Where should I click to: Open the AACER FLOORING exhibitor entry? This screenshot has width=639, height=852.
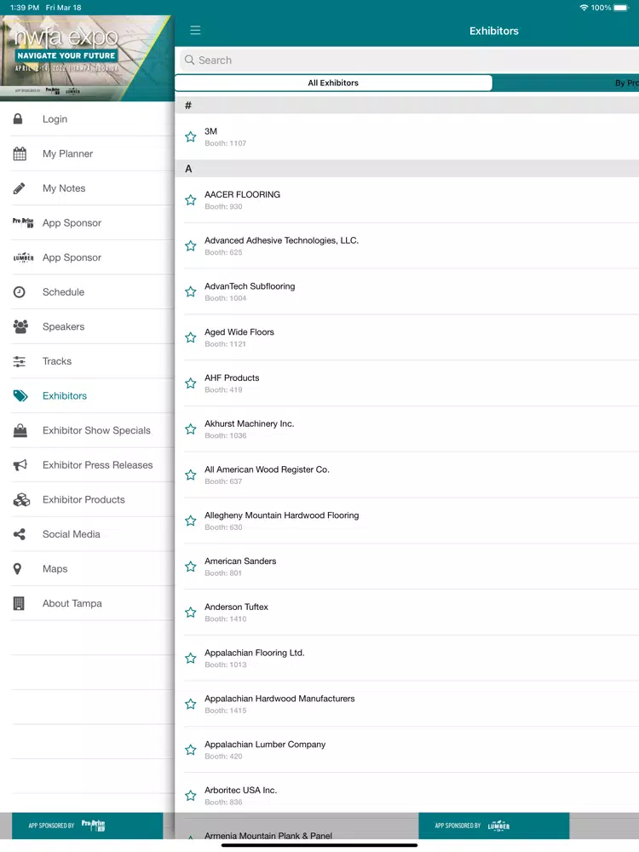[x=407, y=200]
